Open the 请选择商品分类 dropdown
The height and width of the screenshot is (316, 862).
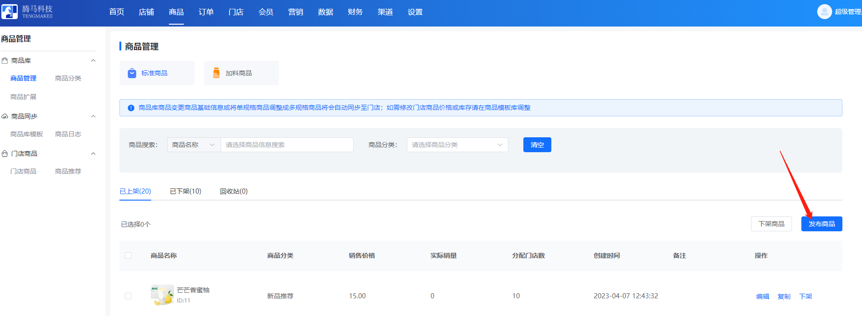(x=457, y=145)
